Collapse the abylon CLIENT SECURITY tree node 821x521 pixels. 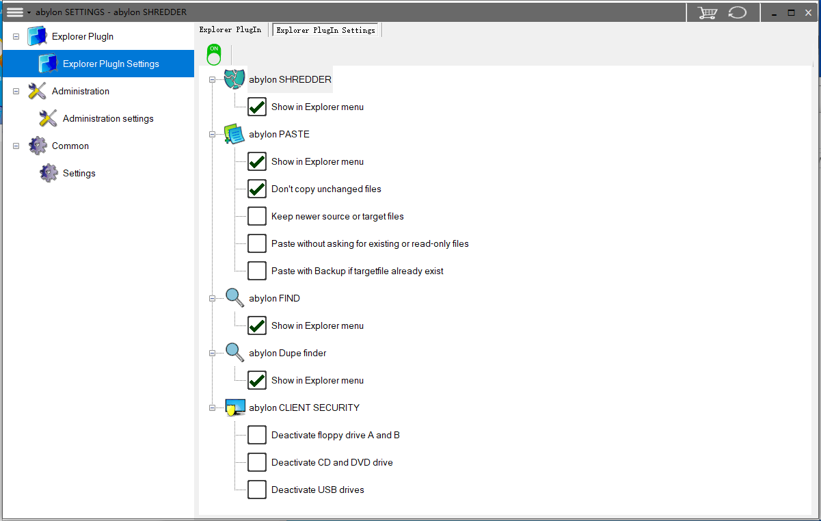[x=213, y=408]
